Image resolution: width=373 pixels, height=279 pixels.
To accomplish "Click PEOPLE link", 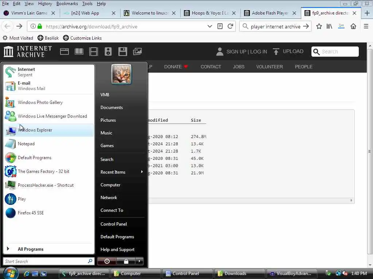I will (x=303, y=67).
